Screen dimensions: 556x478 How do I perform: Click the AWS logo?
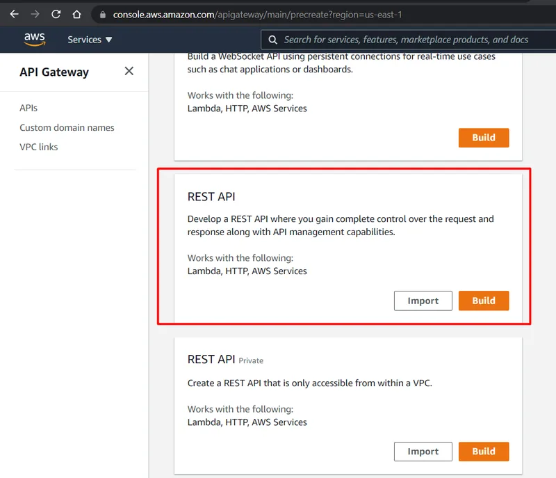(34, 40)
